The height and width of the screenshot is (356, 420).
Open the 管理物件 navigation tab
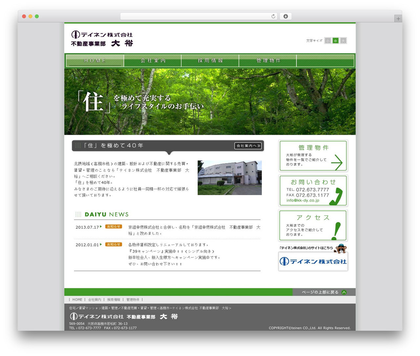click(x=268, y=61)
